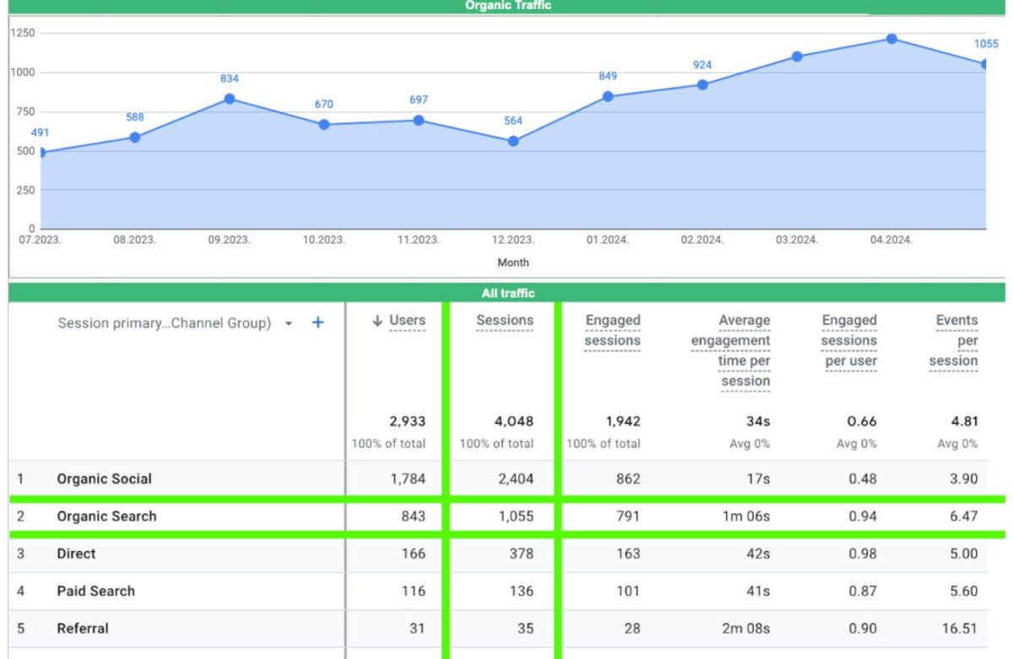Viewport: 1013px width, 659px height.
Task: Open the Session primary Channel Group dropdown
Action: [x=289, y=323]
